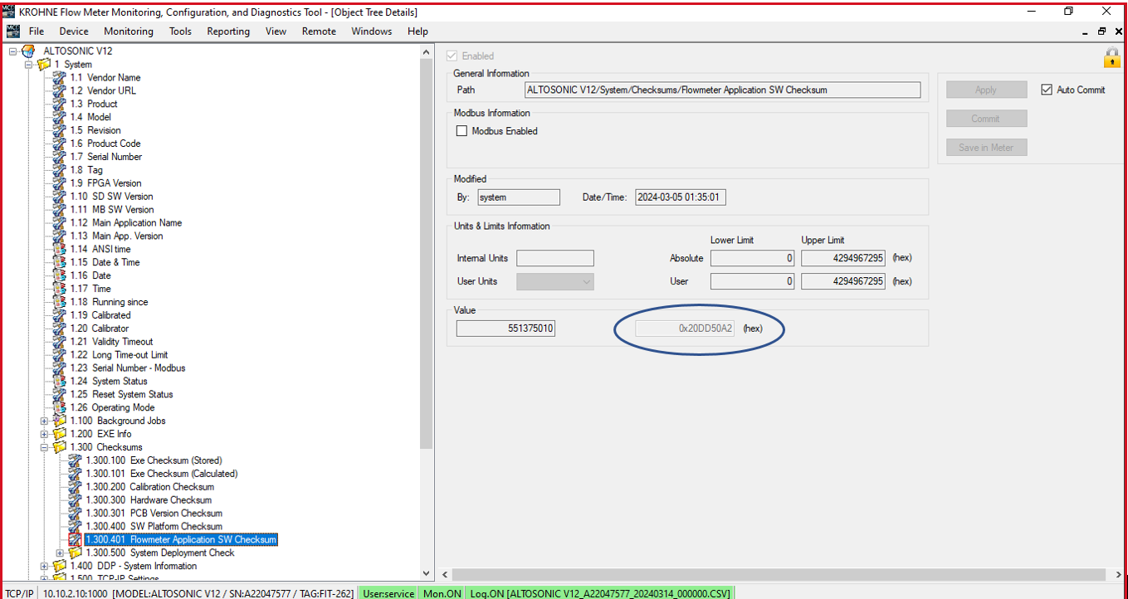Open the Windows menu
Screen dimensions: 1128x599
pyautogui.click(x=371, y=32)
